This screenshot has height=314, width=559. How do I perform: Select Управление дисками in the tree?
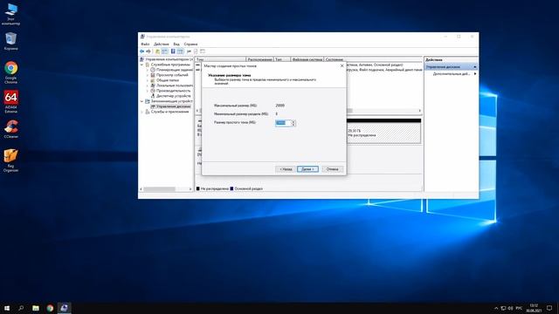click(173, 106)
